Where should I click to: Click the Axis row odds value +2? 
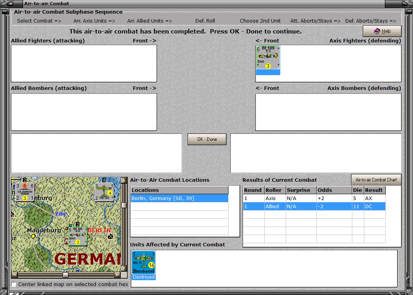(334, 198)
